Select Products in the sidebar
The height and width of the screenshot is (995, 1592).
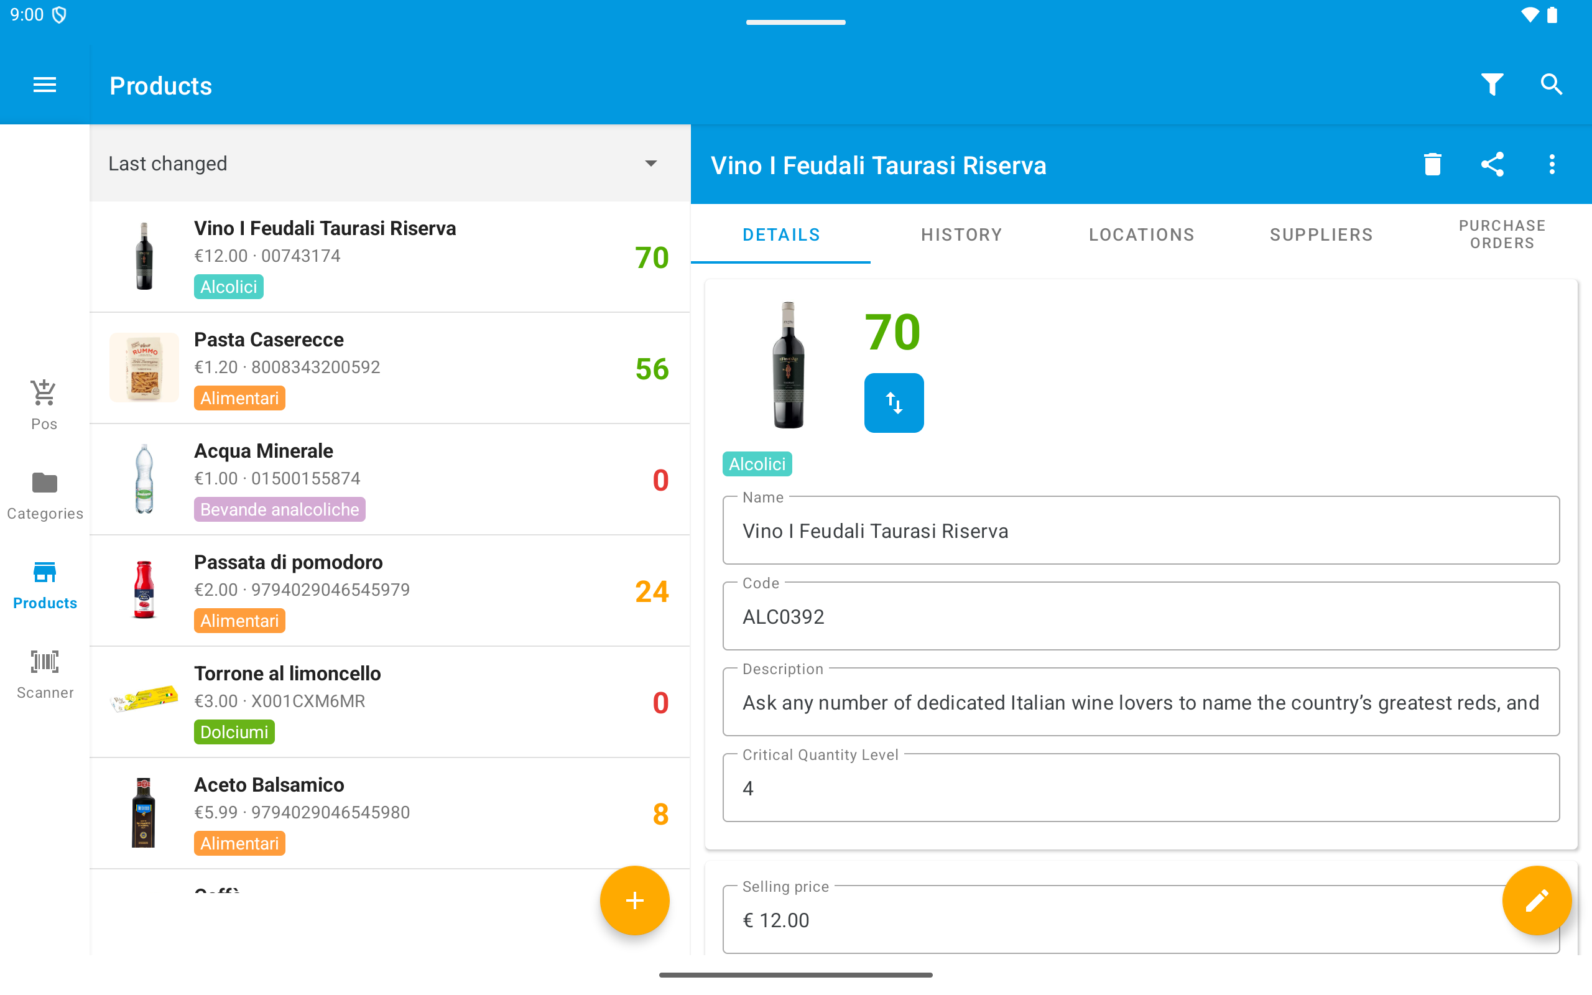click(45, 585)
